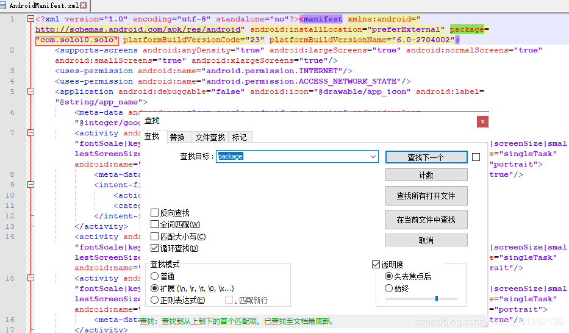Close the AndroidManifest.xml tab
This screenshot has width=569, height=333.
pos(84,5)
